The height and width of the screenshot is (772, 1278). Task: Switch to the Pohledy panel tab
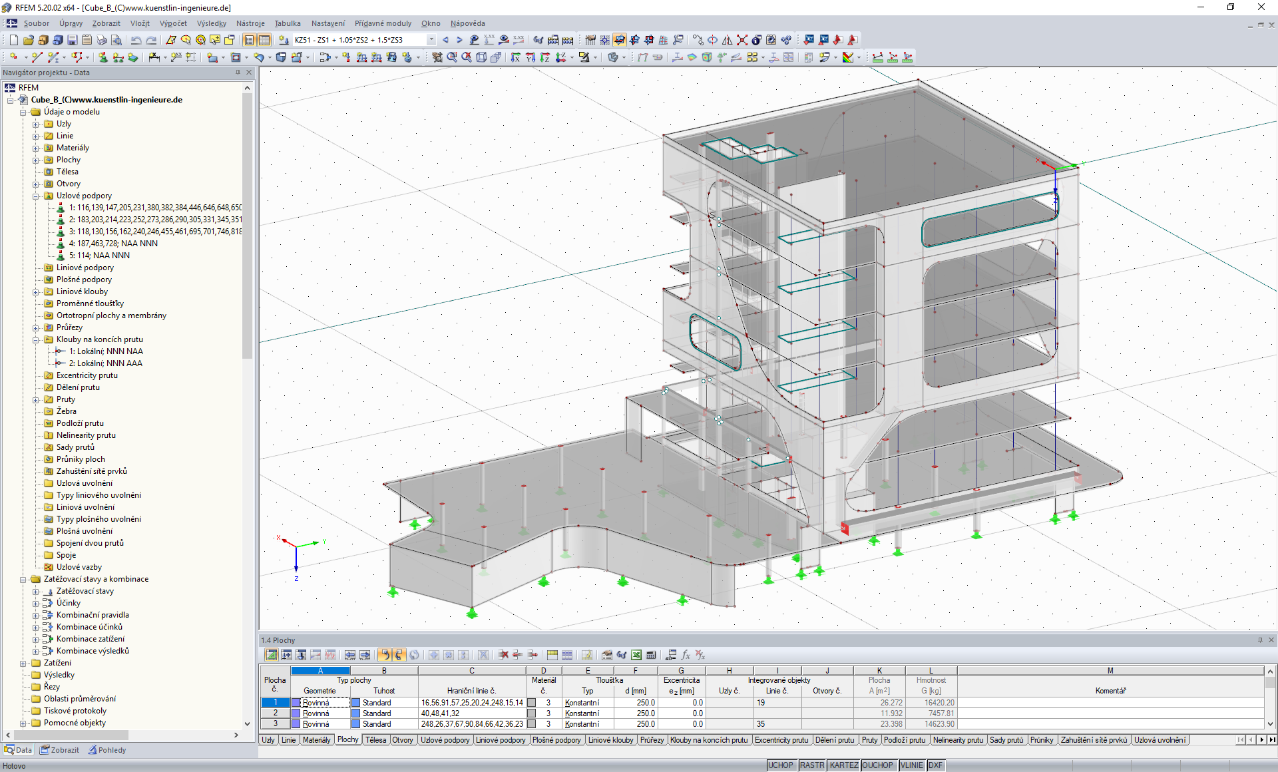pyautogui.click(x=106, y=750)
